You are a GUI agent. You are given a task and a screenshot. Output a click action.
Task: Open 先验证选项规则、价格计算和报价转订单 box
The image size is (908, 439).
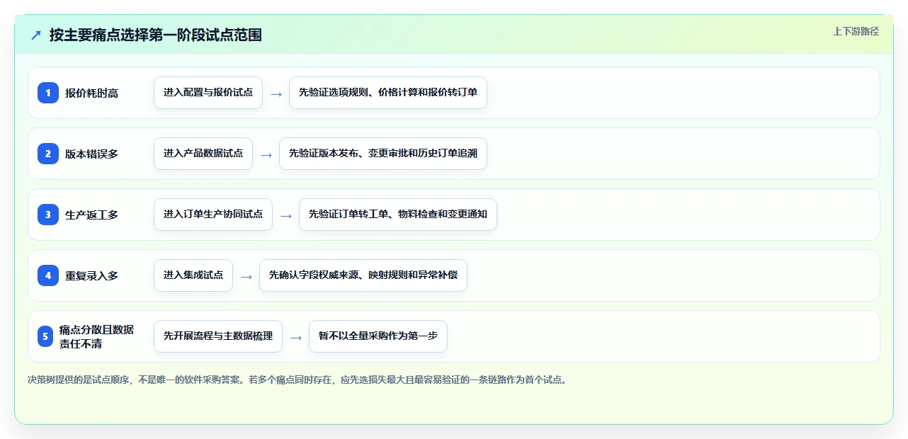point(388,93)
